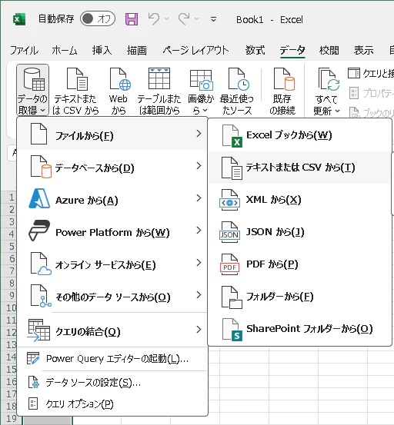Expand the すべて更新 dropdown arrow
The width and height of the screenshot is (394, 425).
pos(337,111)
